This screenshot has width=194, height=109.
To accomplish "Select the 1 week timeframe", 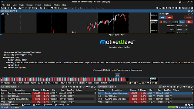I will pyautogui.click(x=89, y=83).
